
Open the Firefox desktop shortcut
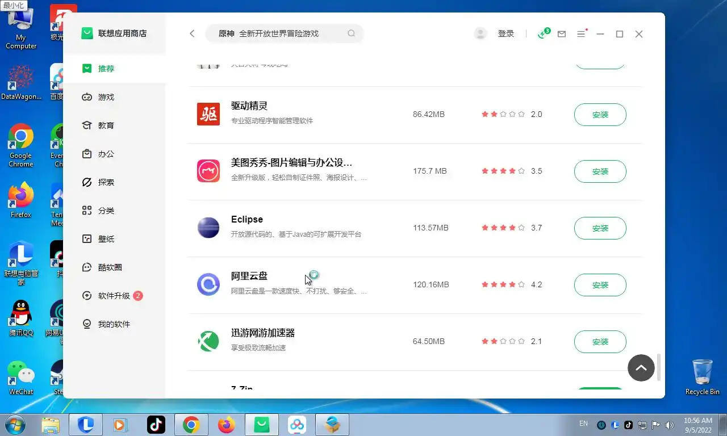[21, 200]
